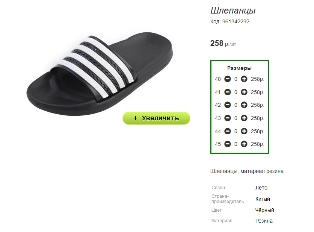Increase quantity for size 45
The image size is (314, 232).
point(244,144)
